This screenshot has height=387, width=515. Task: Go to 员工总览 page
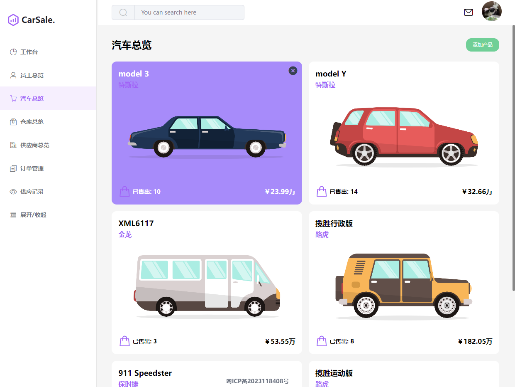[48, 75]
